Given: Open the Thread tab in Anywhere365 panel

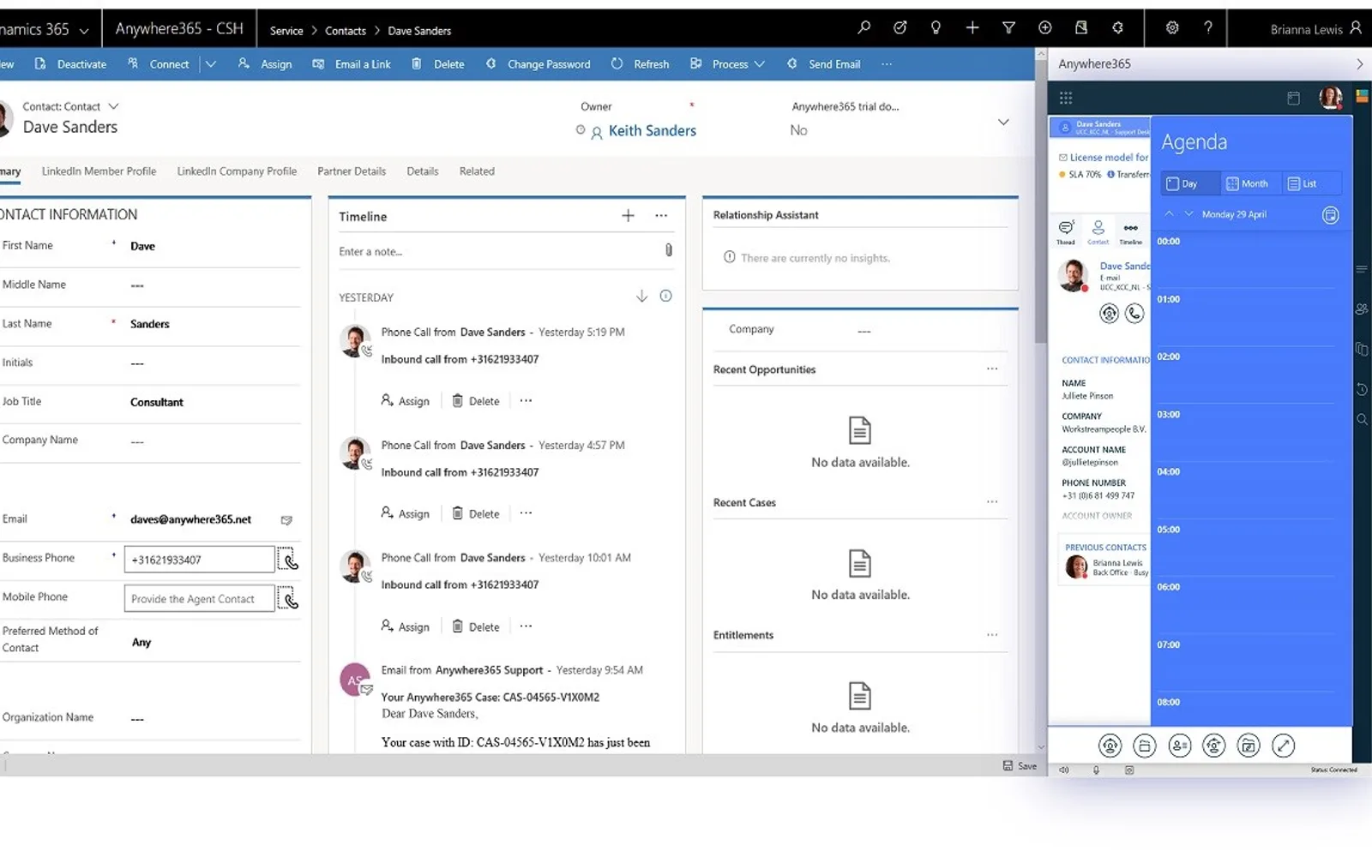Looking at the screenshot, I should (1066, 231).
